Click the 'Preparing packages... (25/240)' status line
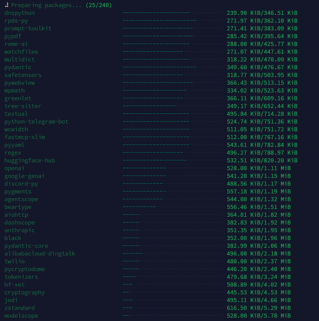 click(58, 5)
